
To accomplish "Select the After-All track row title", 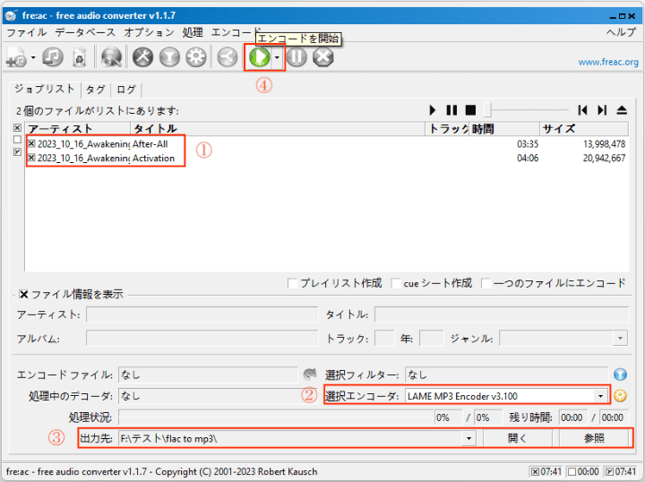I will pyautogui.click(x=150, y=144).
